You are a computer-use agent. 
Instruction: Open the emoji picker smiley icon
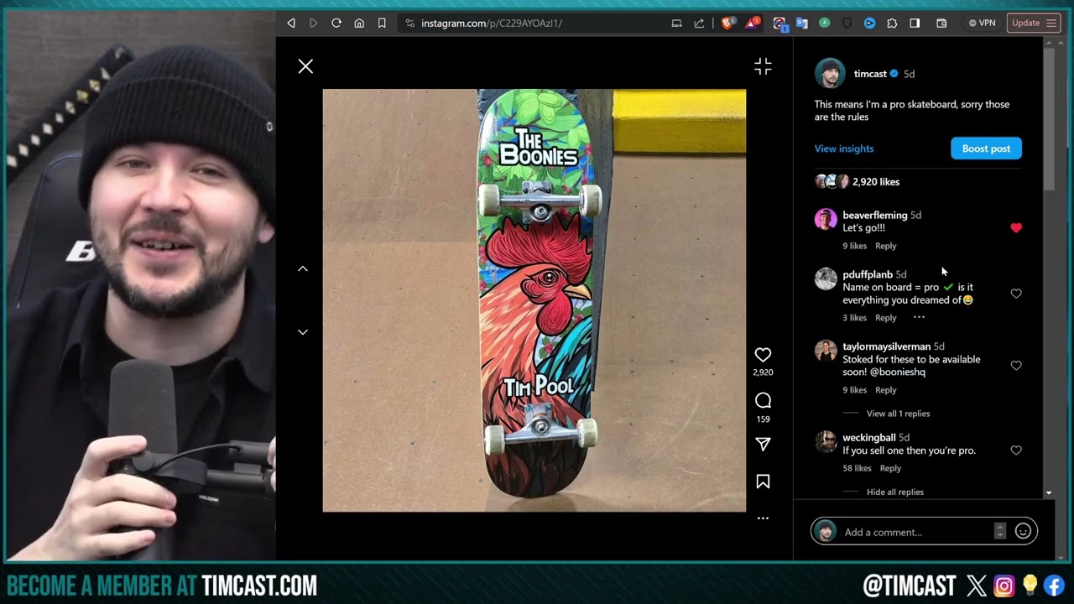pyautogui.click(x=1023, y=531)
